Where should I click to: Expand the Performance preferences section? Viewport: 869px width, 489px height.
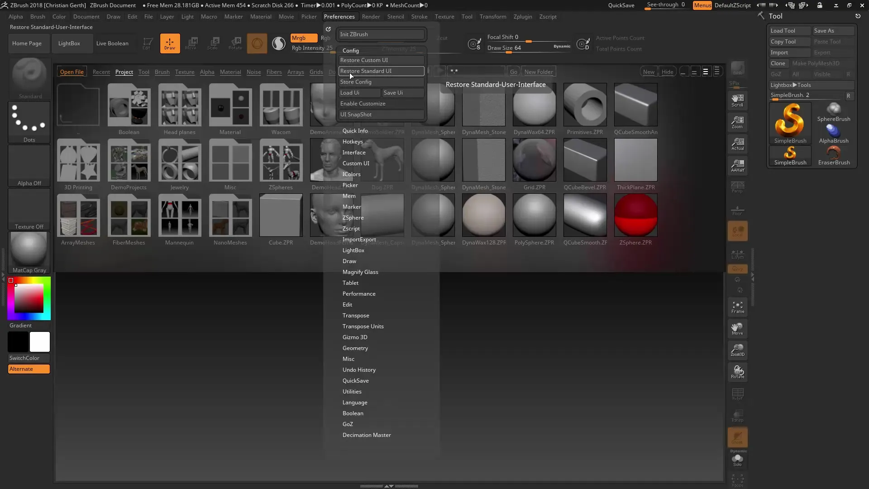click(x=359, y=294)
